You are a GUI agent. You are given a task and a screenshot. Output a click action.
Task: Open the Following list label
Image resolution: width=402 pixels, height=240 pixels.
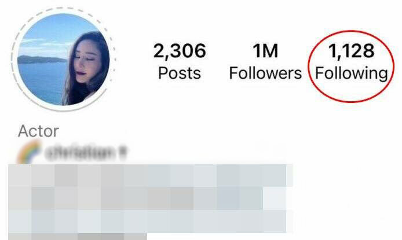click(x=351, y=74)
